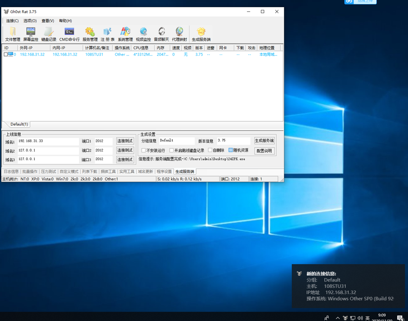The image size is (408, 321).
Task: Enable the 不安装运行 checkbox
Action: pyautogui.click(x=144, y=150)
